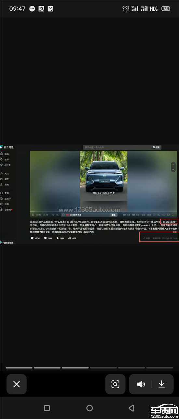Click the 发送 send danmaku button
The width and height of the screenshot is (179, 419).
coord(114,215)
